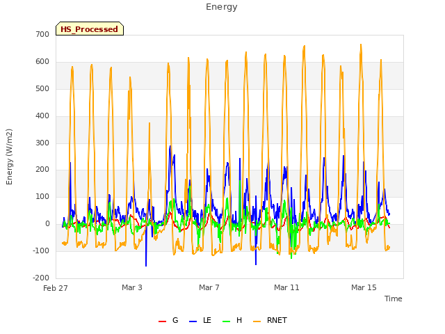
Task: Click the Energy (W/m2) axis label
Action: 9,157
